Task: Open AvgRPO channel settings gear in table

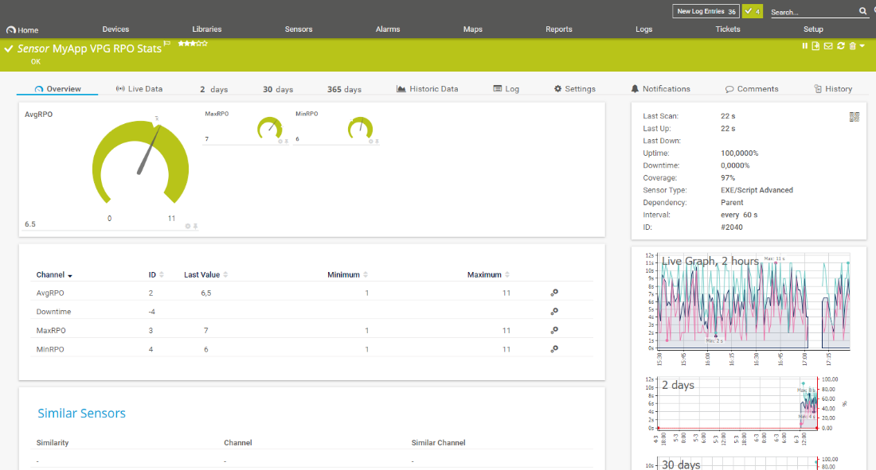Action: (x=554, y=293)
